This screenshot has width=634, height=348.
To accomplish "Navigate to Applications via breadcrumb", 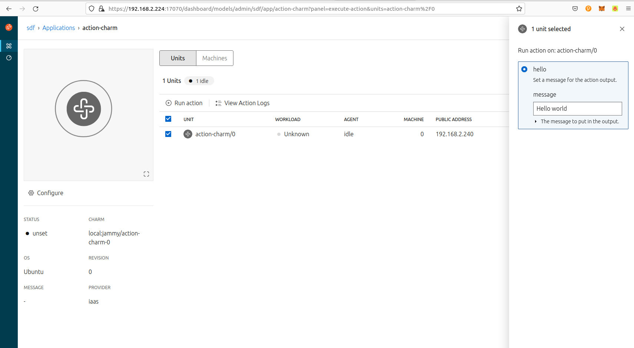I will 59,28.
